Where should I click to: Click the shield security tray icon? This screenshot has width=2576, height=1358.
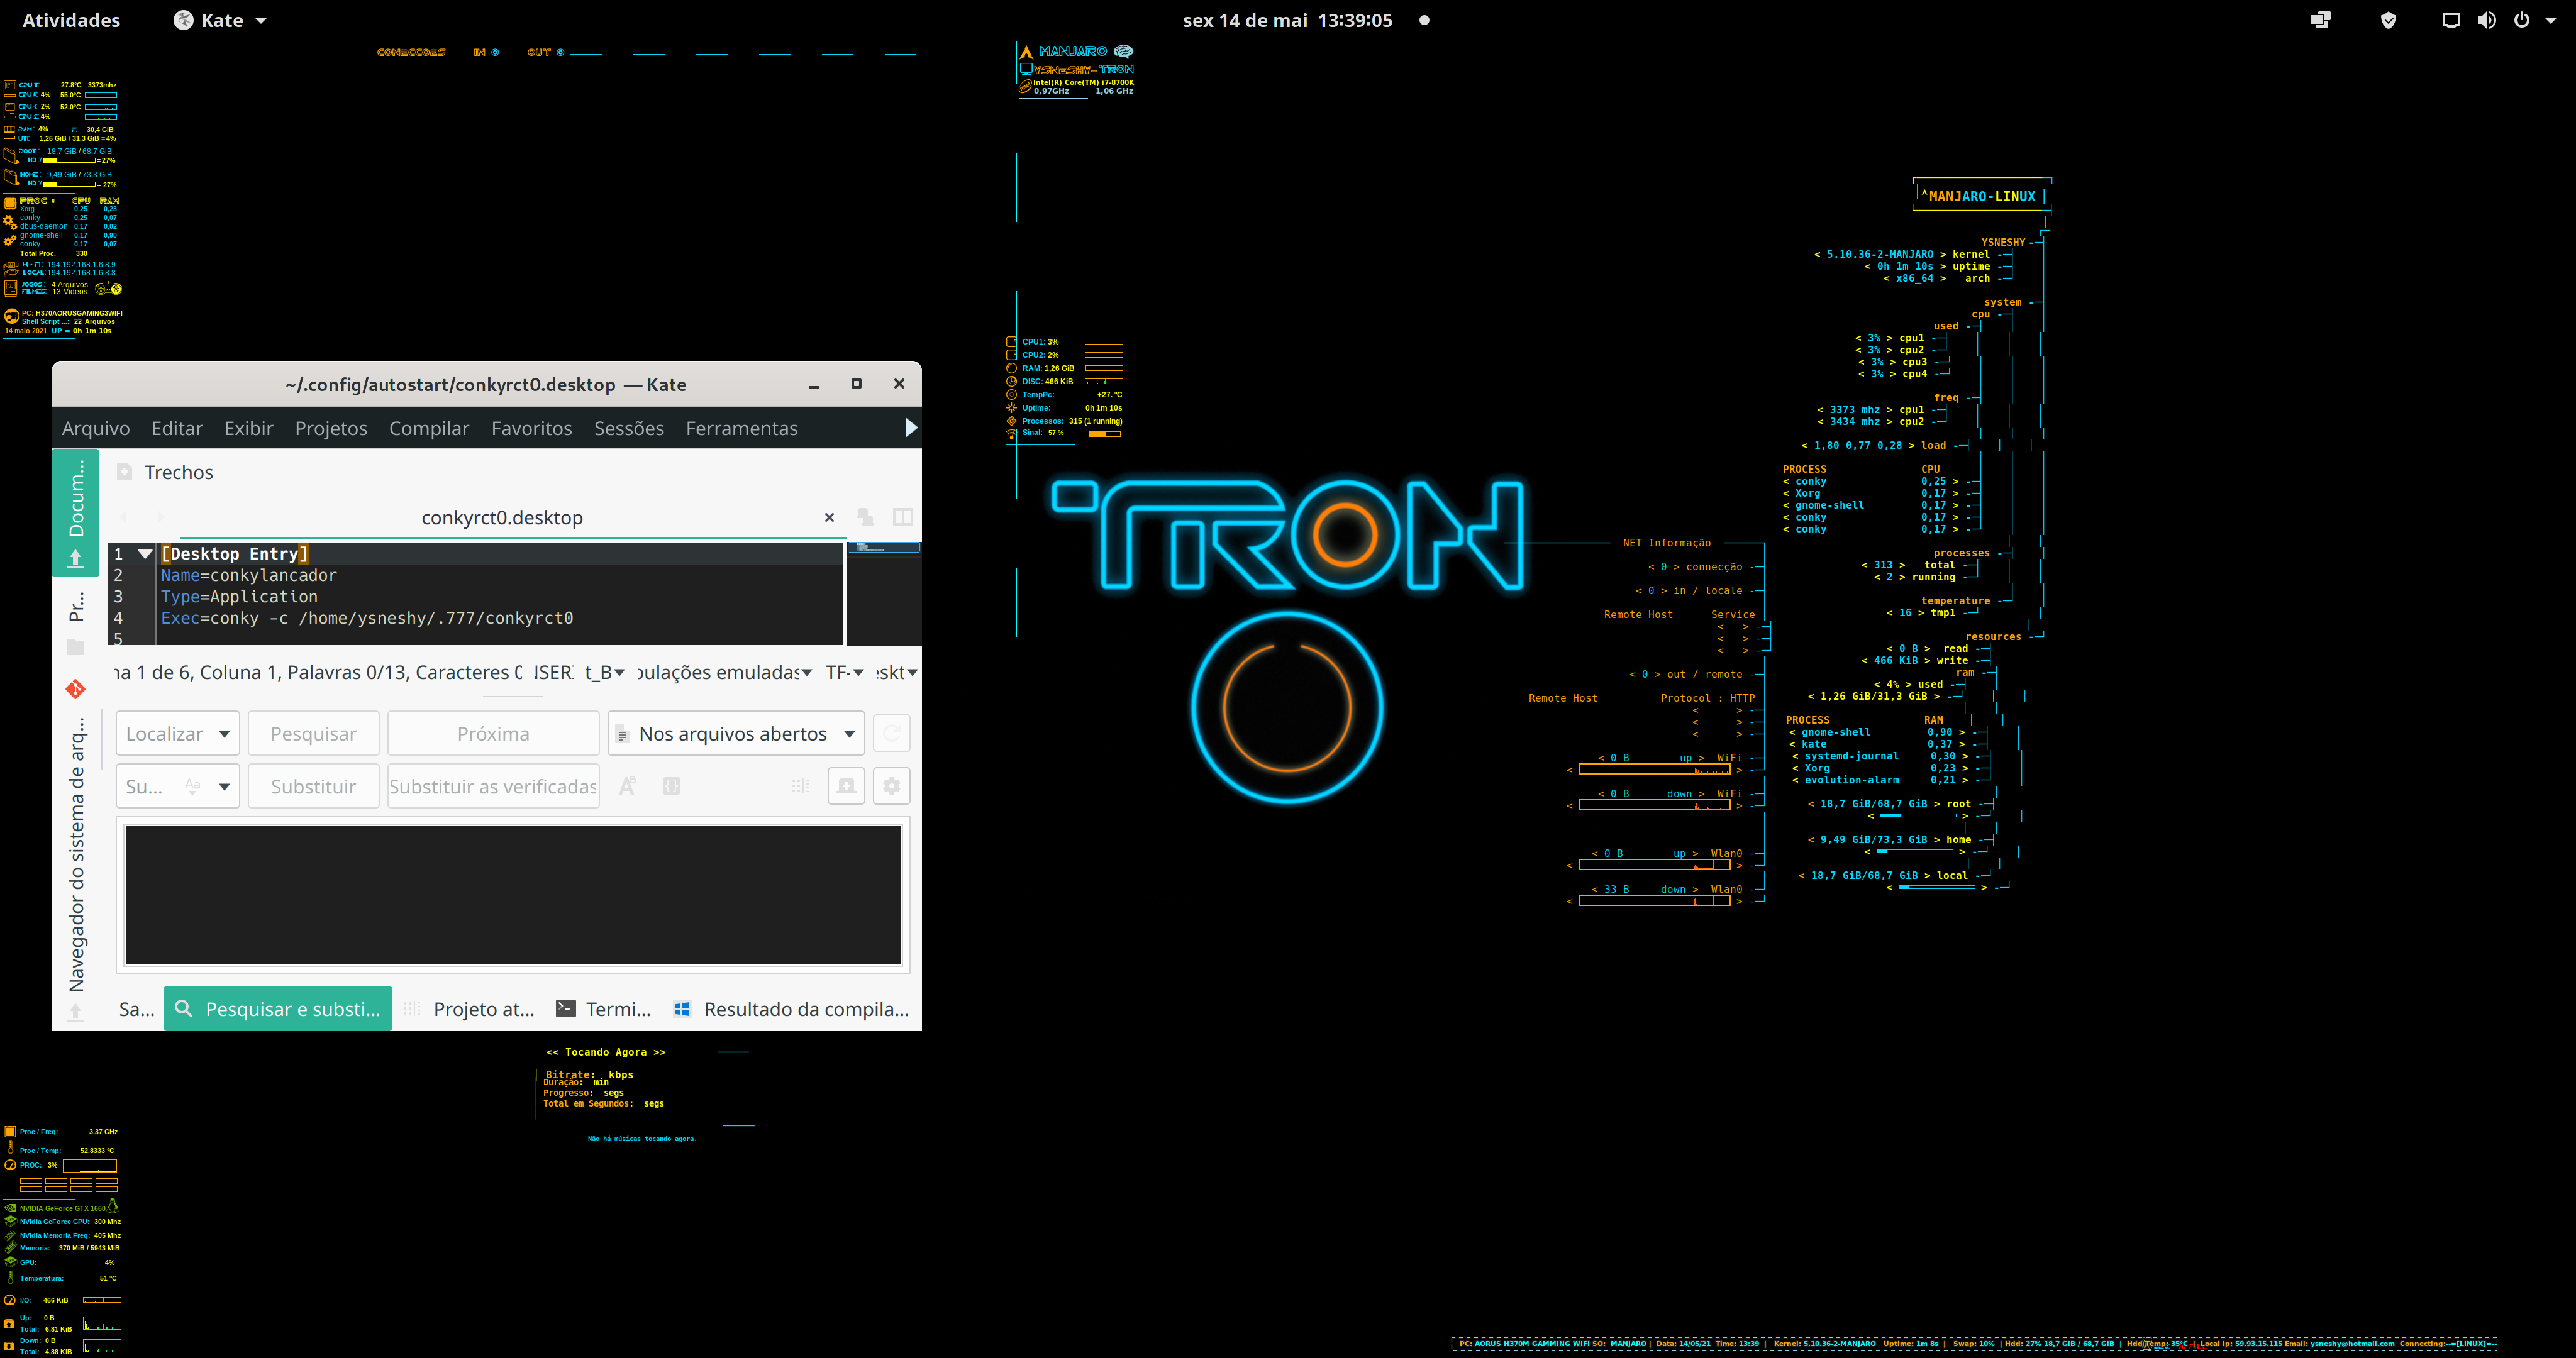click(x=2388, y=20)
